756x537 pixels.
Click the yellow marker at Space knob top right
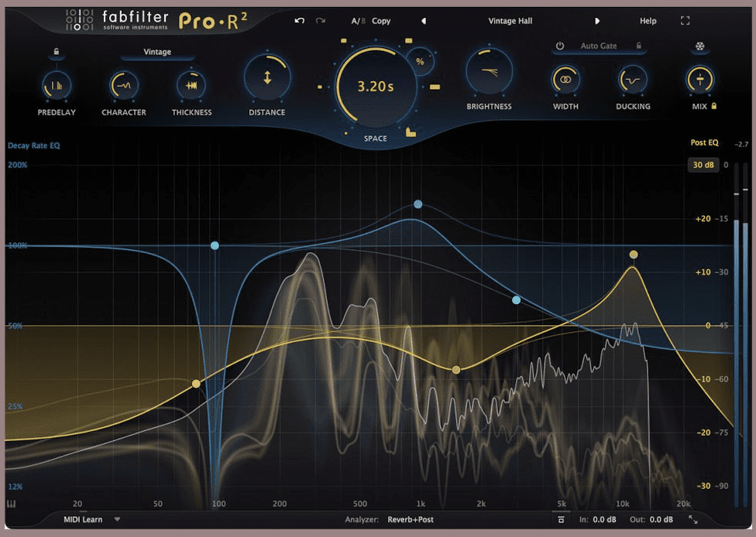408,41
